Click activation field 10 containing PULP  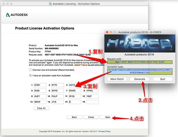[x=57, y=96]
